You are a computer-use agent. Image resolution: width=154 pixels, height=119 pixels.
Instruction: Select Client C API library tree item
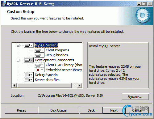point(64,65)
